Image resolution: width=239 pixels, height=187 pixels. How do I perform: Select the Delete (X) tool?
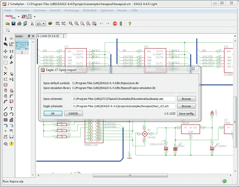tap(5, 73)
